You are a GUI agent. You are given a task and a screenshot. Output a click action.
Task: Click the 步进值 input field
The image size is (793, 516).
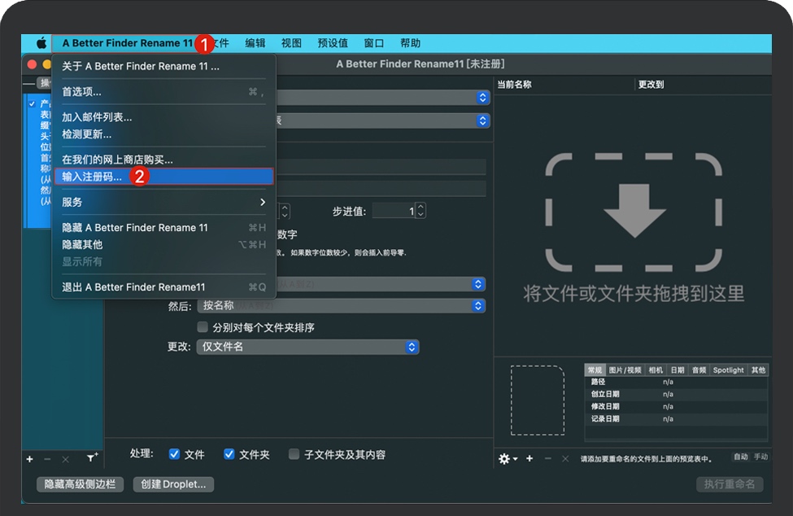(x=394, y=211)
